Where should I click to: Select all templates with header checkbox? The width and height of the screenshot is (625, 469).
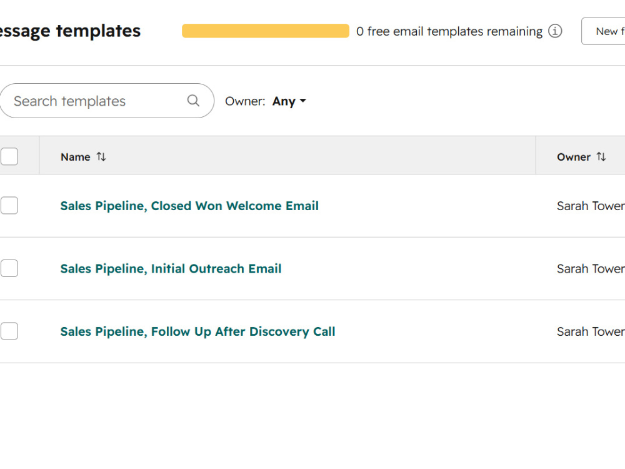[9, 156]
